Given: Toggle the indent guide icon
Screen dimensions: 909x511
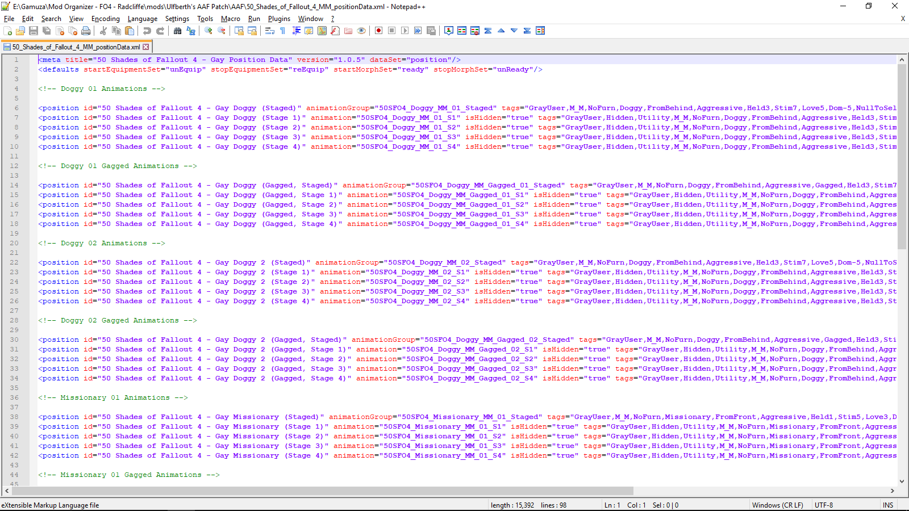Looking at the screenshot, I should click(296, 31).
